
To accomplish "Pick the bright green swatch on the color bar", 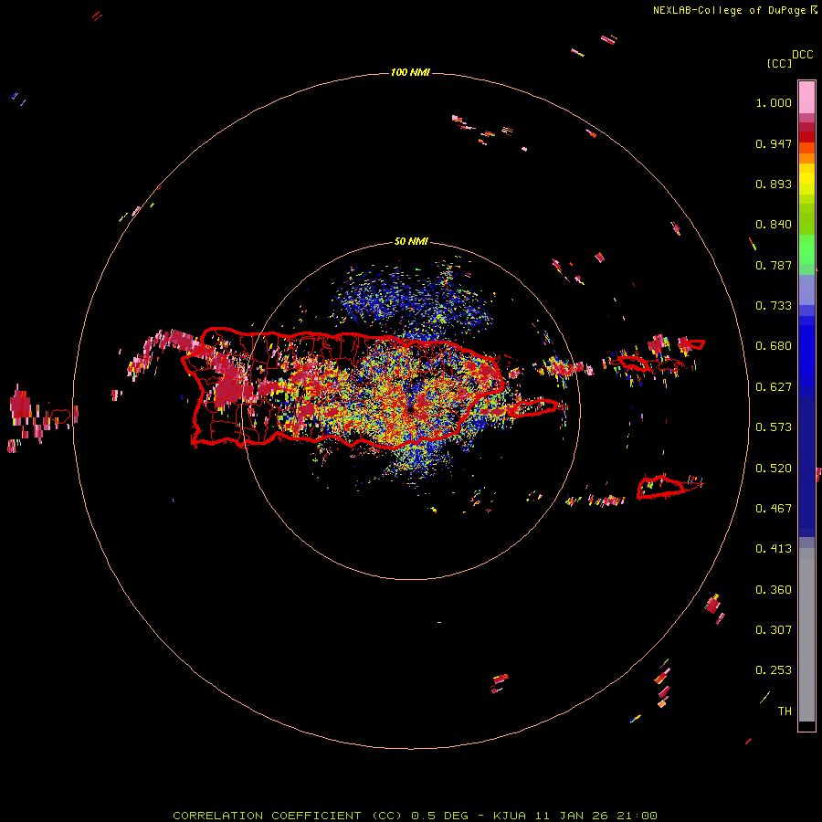I will click(806, 249).
